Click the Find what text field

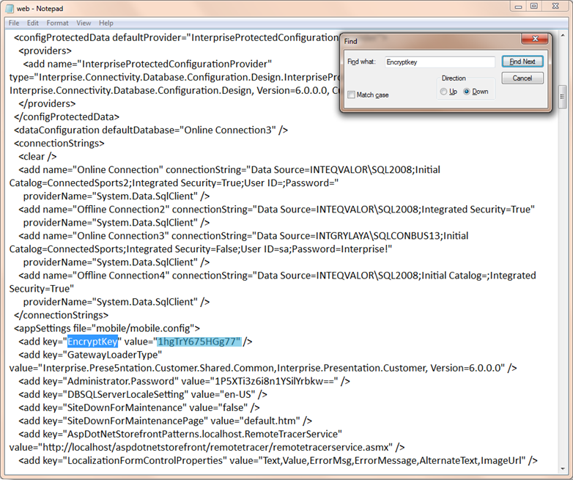click(x=439, y=63)
